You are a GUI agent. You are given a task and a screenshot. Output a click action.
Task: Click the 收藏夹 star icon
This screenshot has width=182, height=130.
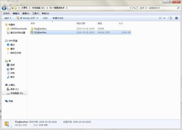pyautogui.click(x=6, y=24)
